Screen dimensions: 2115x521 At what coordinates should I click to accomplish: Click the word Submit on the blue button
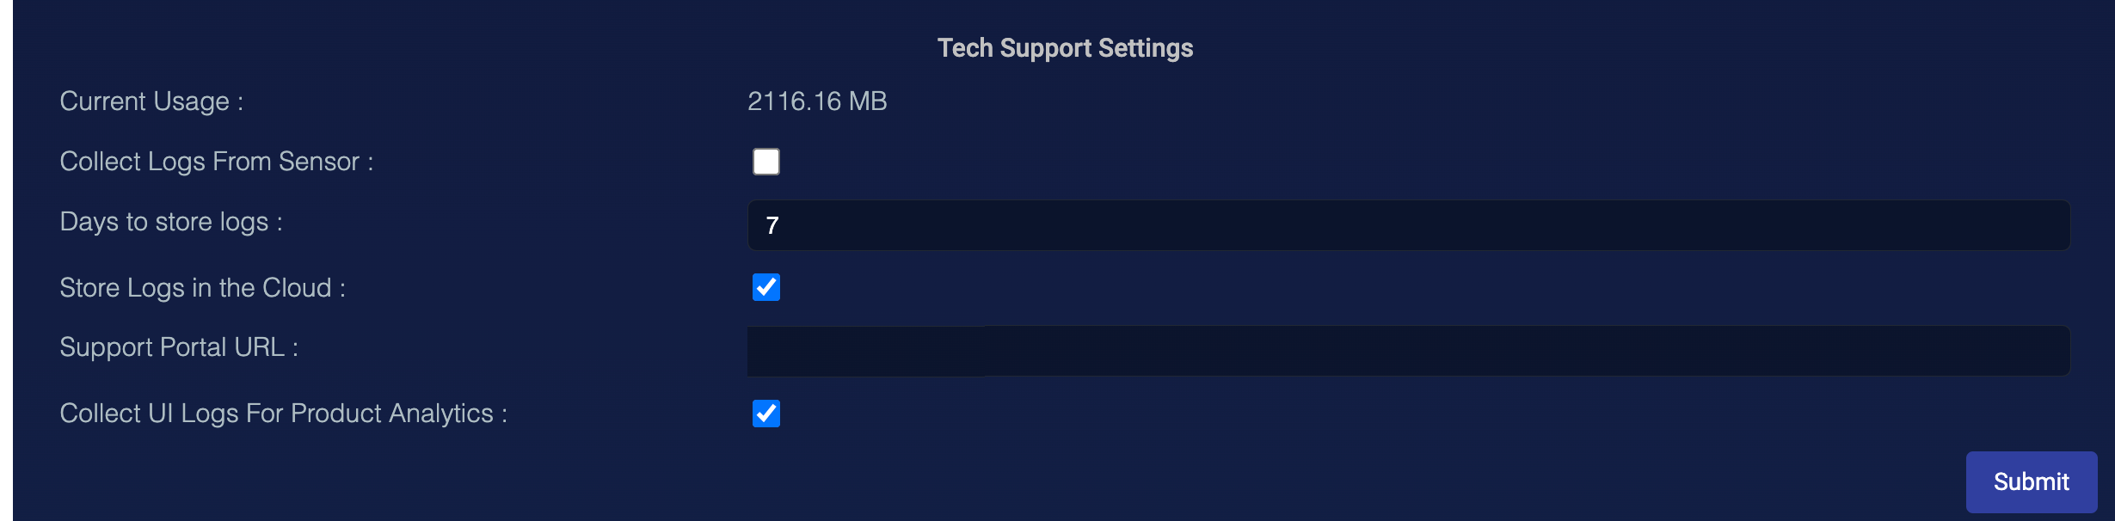2031,481
